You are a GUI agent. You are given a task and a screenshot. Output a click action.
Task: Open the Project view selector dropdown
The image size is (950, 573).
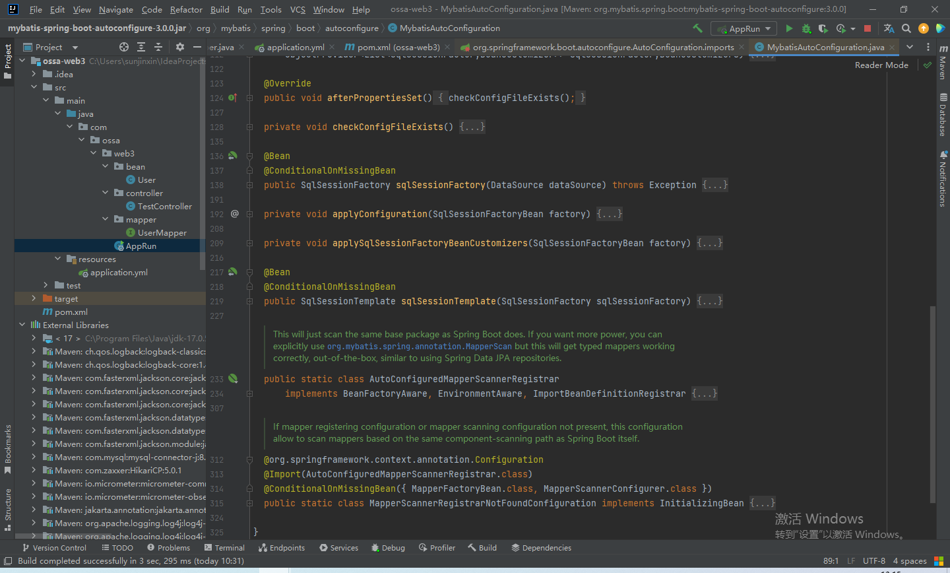(x=51, y=47)
